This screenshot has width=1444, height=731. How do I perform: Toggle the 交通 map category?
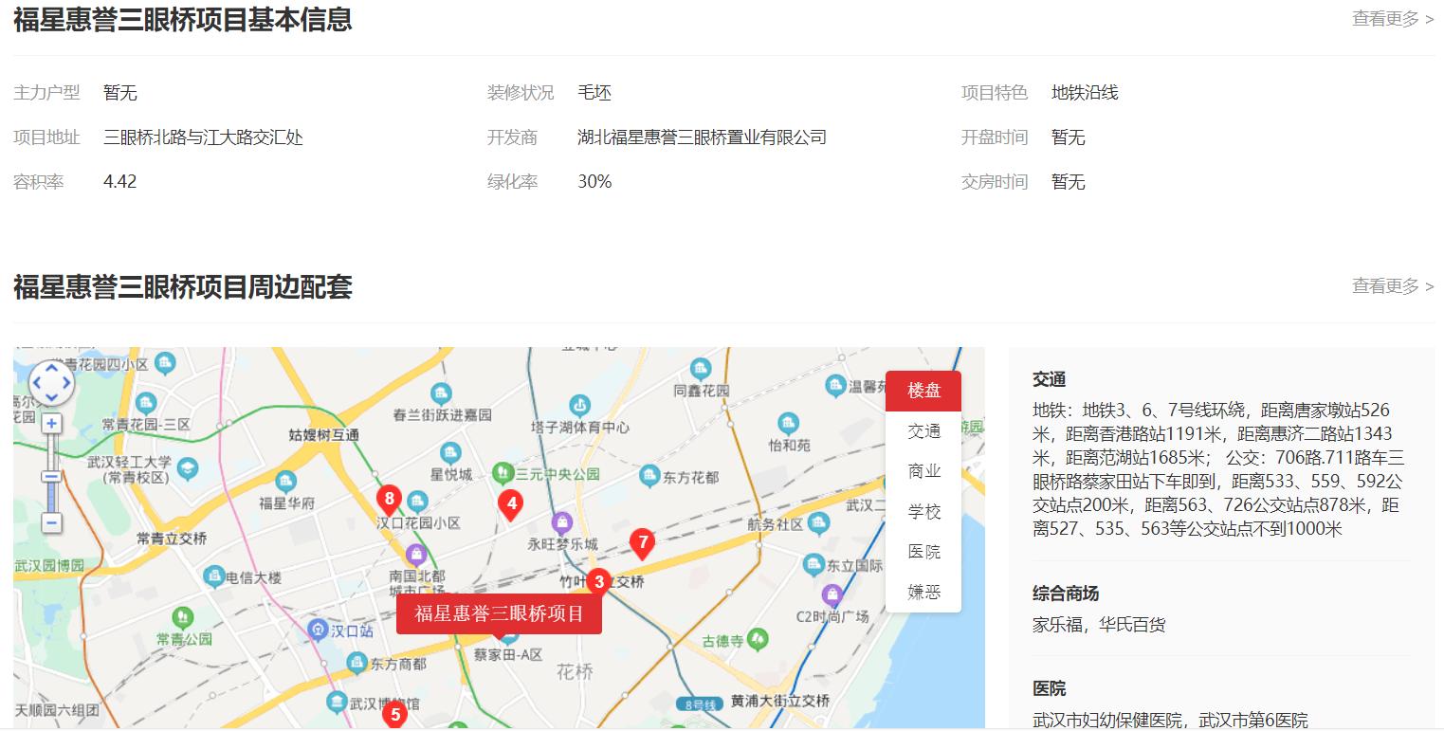(x=922, y=430)
